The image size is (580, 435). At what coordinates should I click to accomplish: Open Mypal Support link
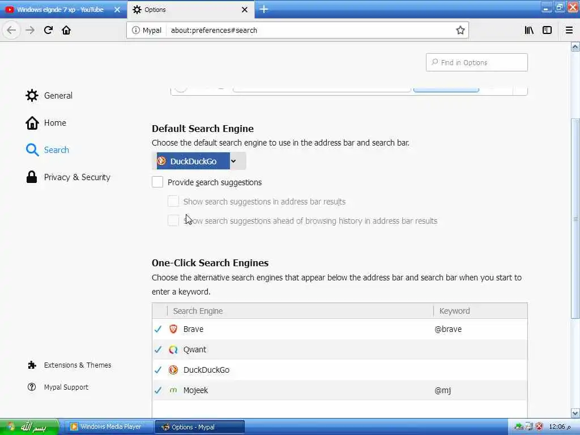[x=58, y=387]
